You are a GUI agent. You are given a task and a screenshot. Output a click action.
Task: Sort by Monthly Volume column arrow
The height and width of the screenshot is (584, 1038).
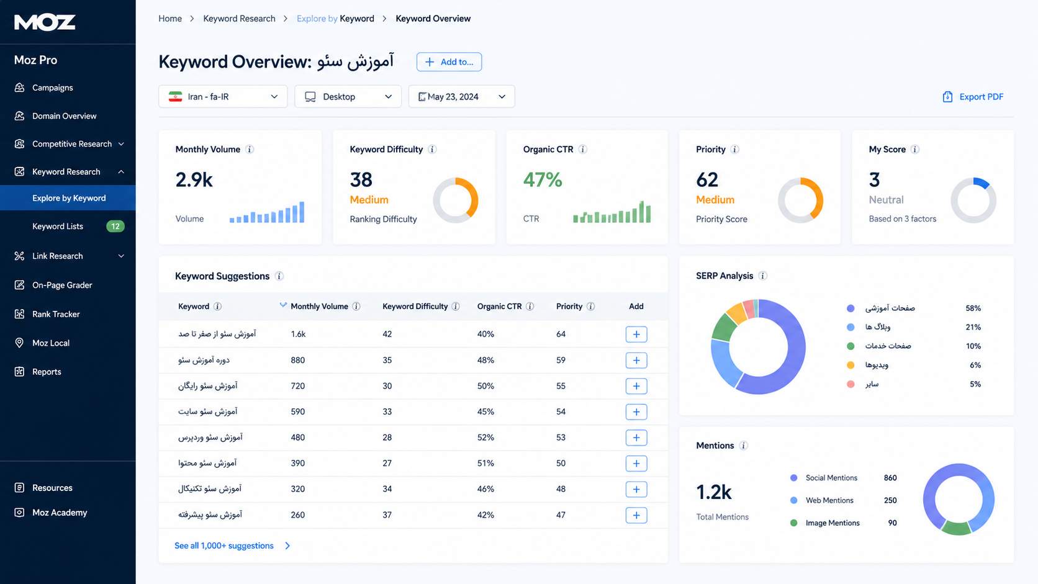283,305
